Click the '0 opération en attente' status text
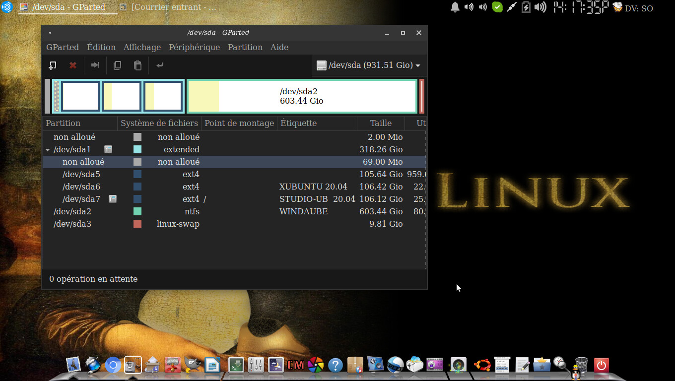The height and width of the screenshot is (381, 675). [x=93, y=279]
